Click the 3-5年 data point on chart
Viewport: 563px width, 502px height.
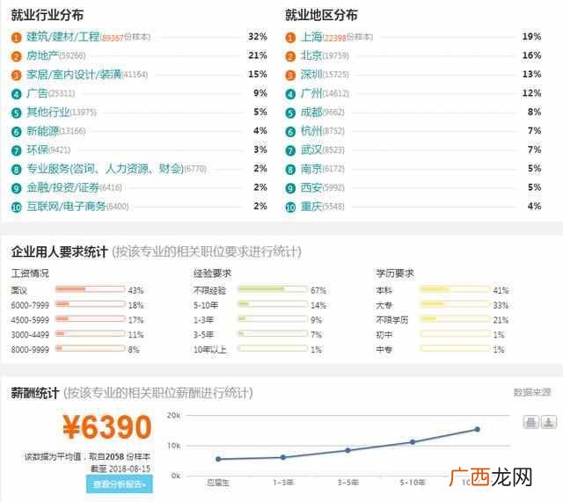click(347, 450)
